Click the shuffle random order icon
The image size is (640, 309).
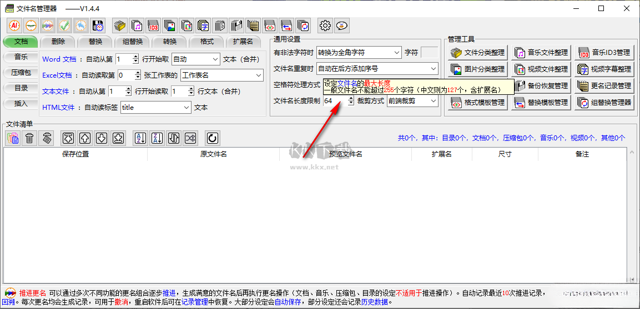point(190,138)
